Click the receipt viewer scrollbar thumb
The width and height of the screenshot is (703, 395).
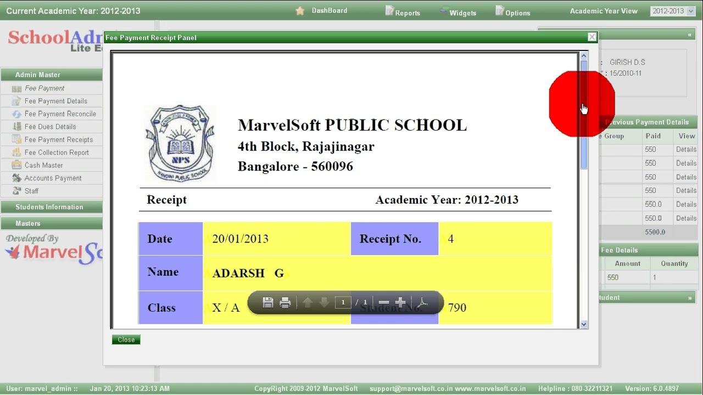(584, 114)
